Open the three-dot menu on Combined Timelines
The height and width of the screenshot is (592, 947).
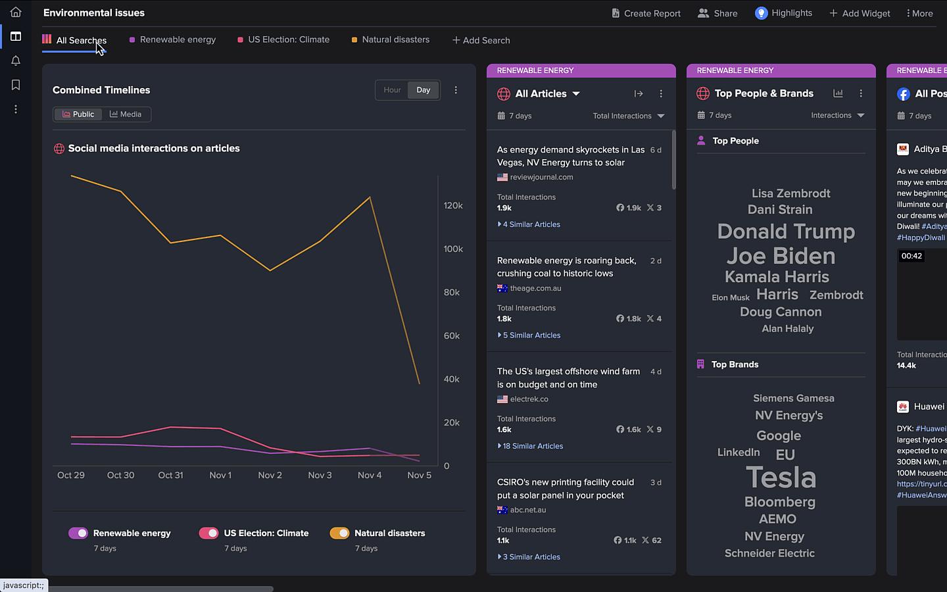pyautogui.click(x=456, y=90)
